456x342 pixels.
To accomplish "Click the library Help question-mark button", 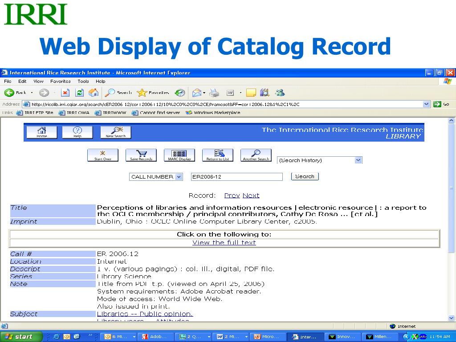I will pos(77,132).
